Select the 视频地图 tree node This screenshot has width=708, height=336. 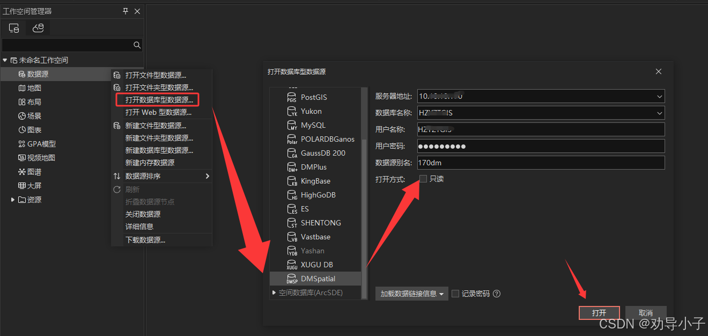click(x=41, y=158)
